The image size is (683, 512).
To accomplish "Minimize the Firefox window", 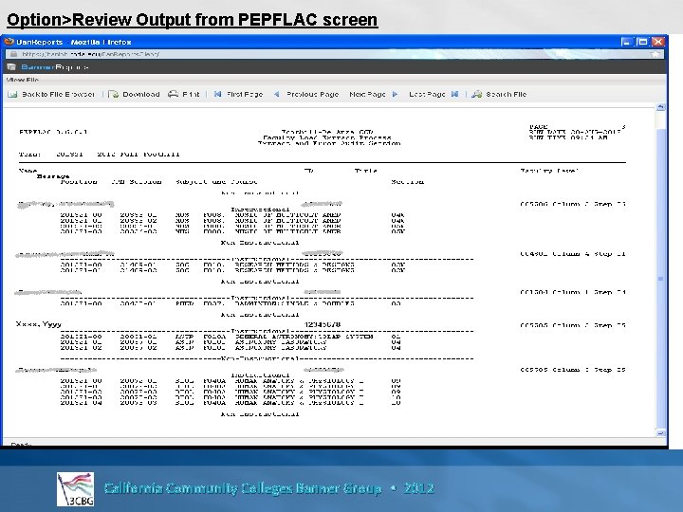I will pyautogui.click(x=626, y=42).
